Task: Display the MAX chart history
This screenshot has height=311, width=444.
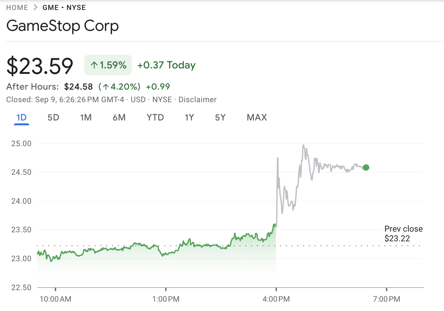Action: 256,118
